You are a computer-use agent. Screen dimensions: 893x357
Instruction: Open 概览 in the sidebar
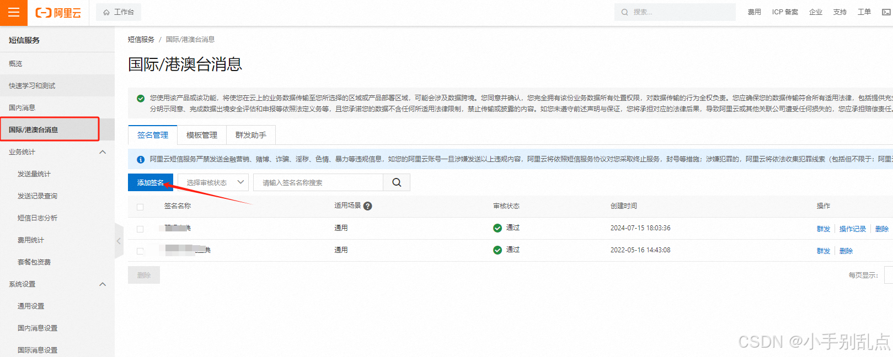(x=57, y=64)
